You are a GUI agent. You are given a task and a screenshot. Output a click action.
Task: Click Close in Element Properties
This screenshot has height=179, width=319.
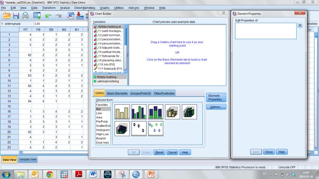pos(269,152)
